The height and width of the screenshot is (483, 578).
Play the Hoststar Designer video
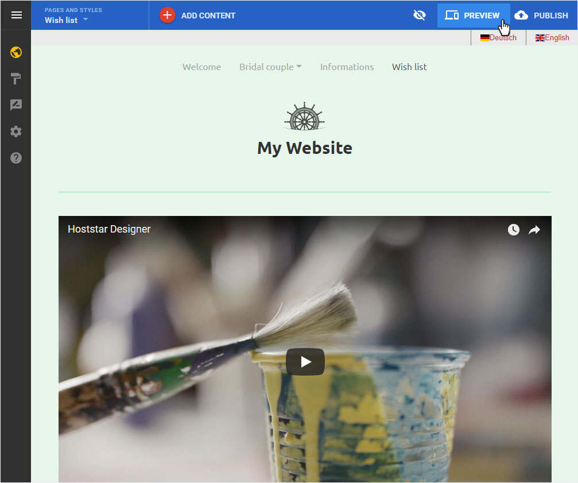point(305,362)
